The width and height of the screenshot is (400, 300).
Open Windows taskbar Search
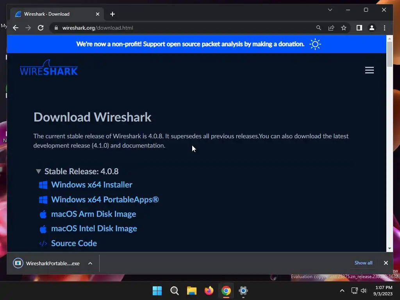pos(175,291)
